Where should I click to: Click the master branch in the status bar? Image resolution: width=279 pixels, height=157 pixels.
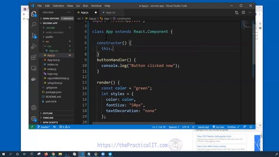(x=44, y=127)
